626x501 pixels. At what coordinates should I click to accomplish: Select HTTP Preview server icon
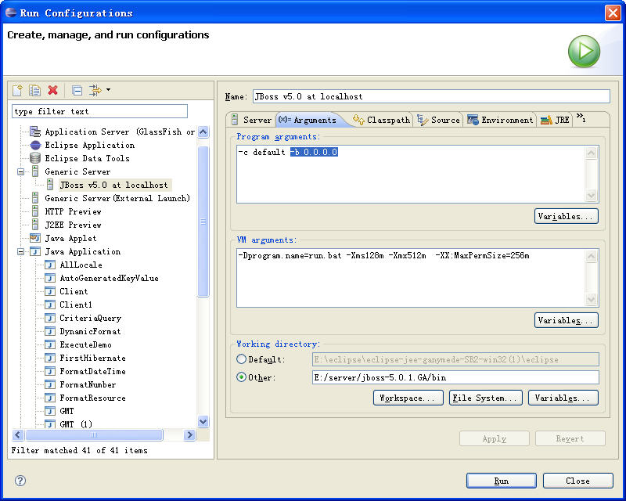point(35,211)
